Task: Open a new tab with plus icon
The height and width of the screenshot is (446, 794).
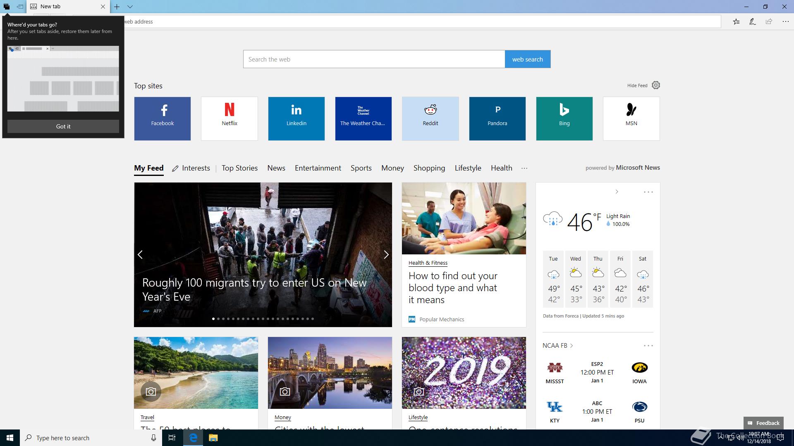Action: coord(117,7)
